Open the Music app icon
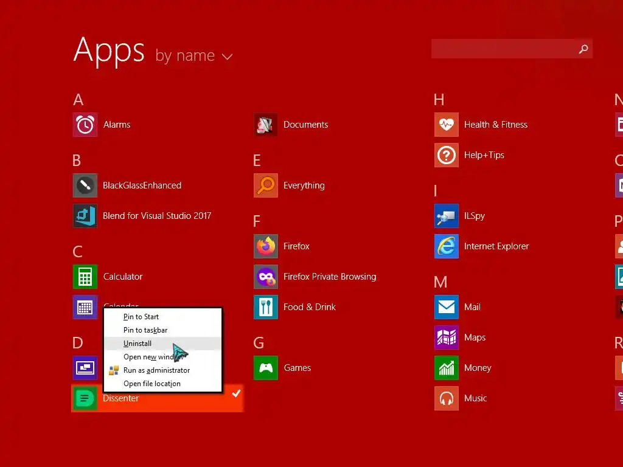 click(x=447, y=398)
